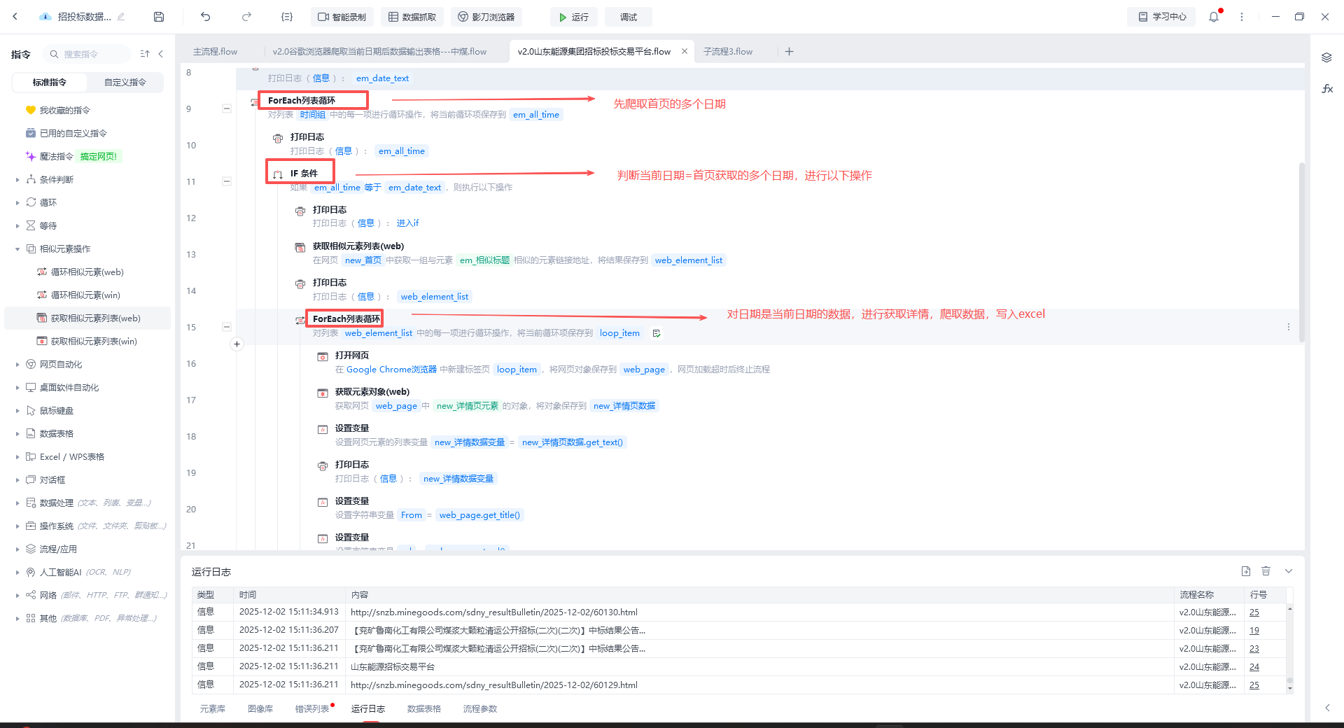
Task: Open the 流程参数 bottom tab
Action: tap(480, 708)
